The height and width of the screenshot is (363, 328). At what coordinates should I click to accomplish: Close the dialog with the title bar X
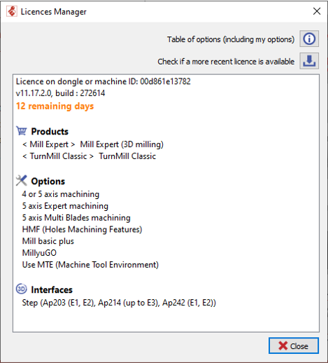pyautogui.click(x=317, y=11)
